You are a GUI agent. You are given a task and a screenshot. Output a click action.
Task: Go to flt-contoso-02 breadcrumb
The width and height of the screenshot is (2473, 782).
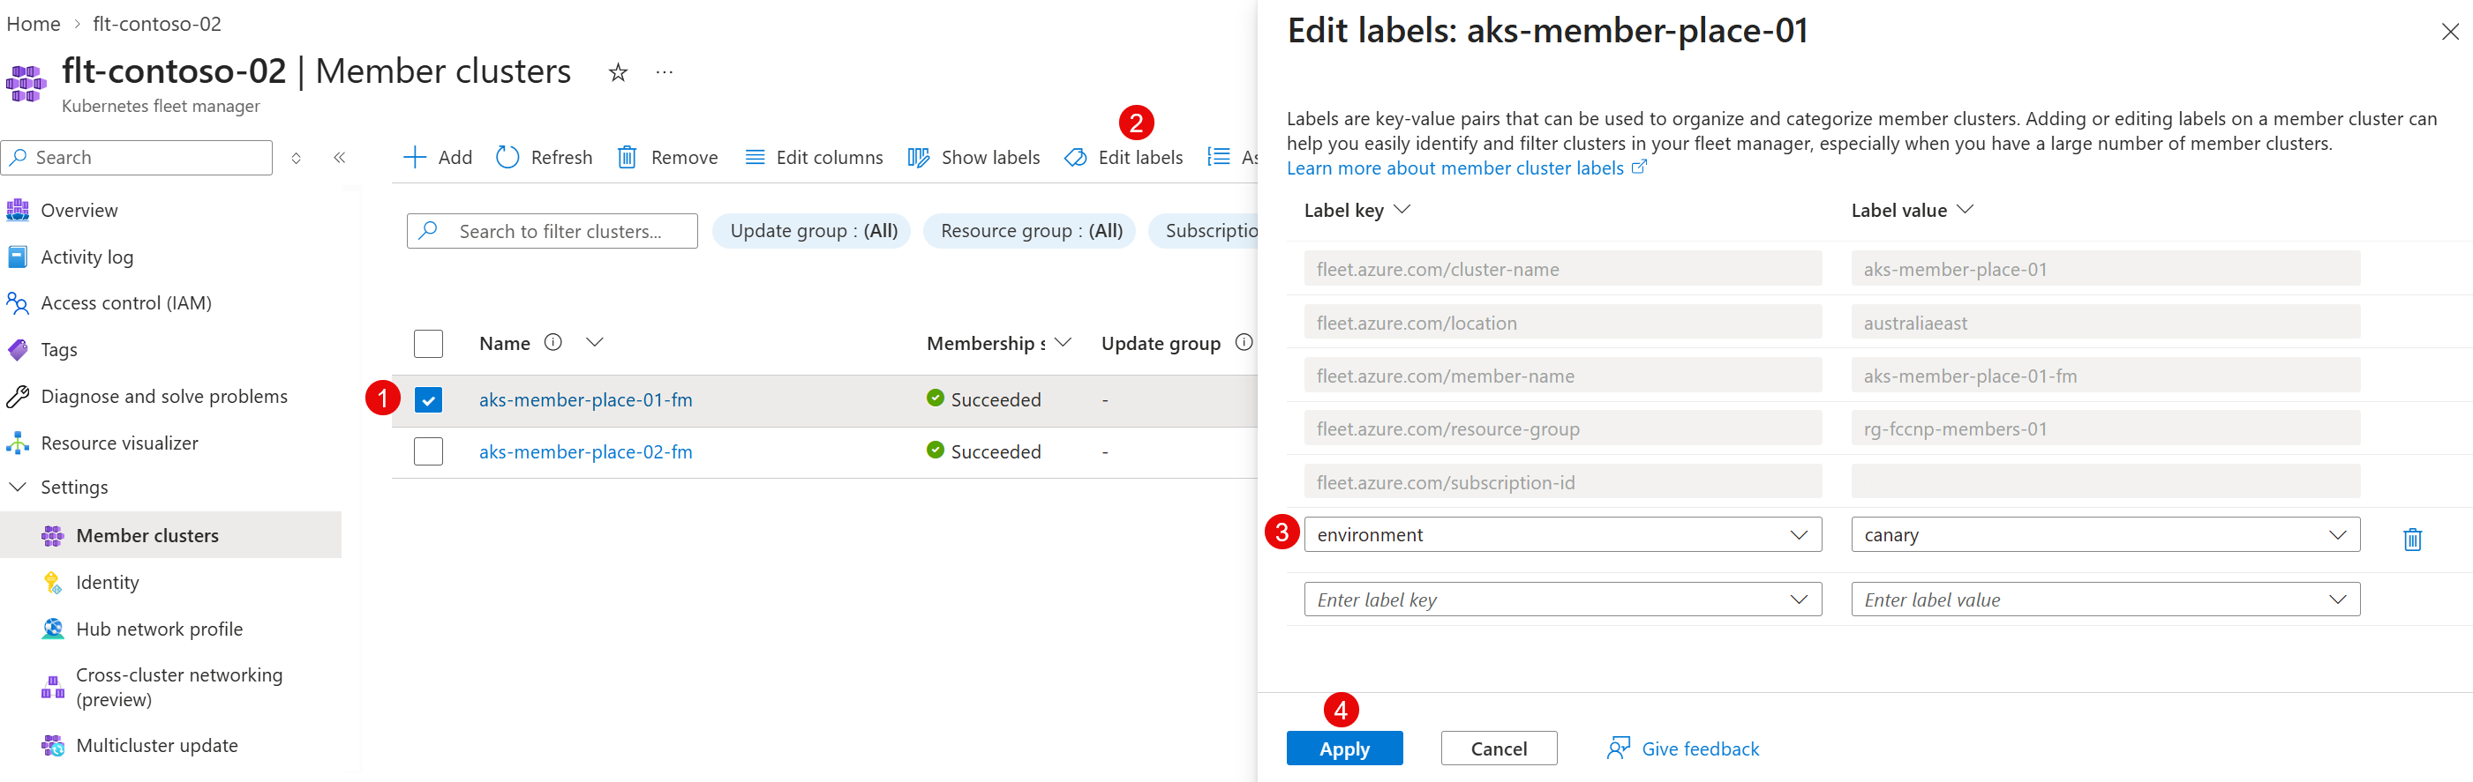pos(156,24)
